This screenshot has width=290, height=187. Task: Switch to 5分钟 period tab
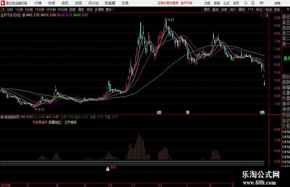(x=29, y=10)
